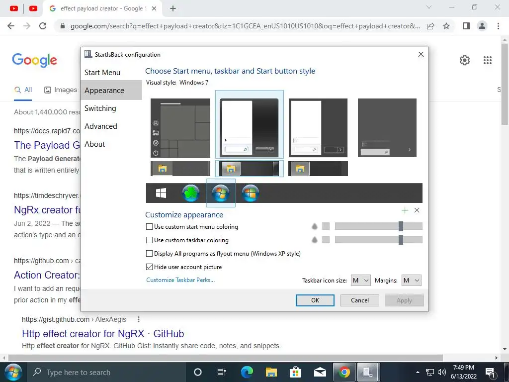Open Microsoft Edge from taskbar
The height and width of the screenshot is (382, 509).
tap(247, 372)
